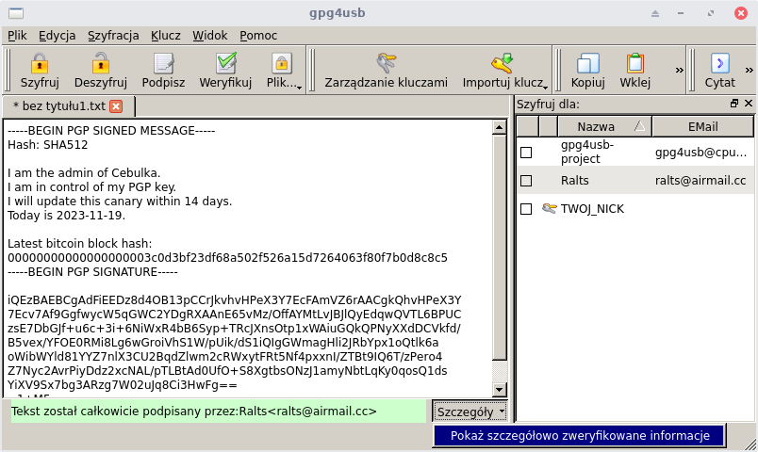Click the bitcoin block hash line
This screenshot has width=758, height=452.
pyautogui.click(x=227, y=258)
